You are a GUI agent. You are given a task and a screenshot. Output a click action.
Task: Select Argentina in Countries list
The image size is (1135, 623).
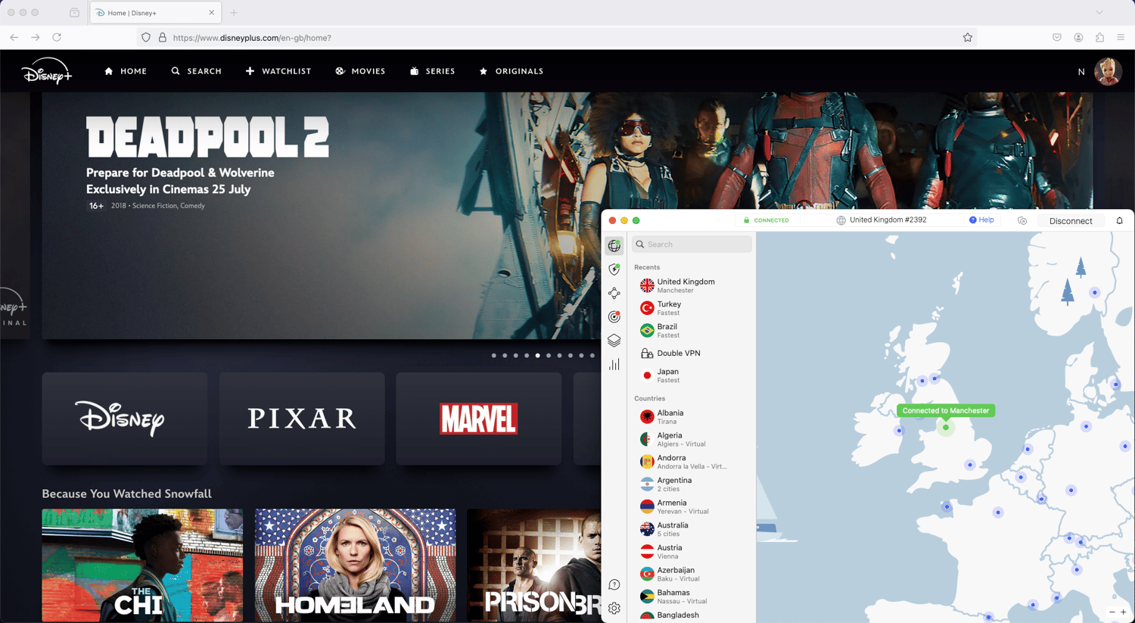[x=692, y=484]
